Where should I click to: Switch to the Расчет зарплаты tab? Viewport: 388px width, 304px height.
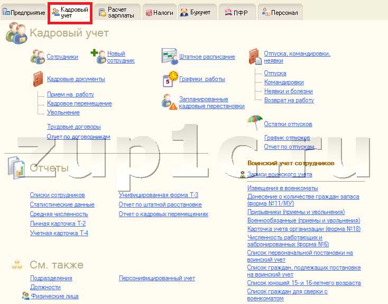[116, 12]
